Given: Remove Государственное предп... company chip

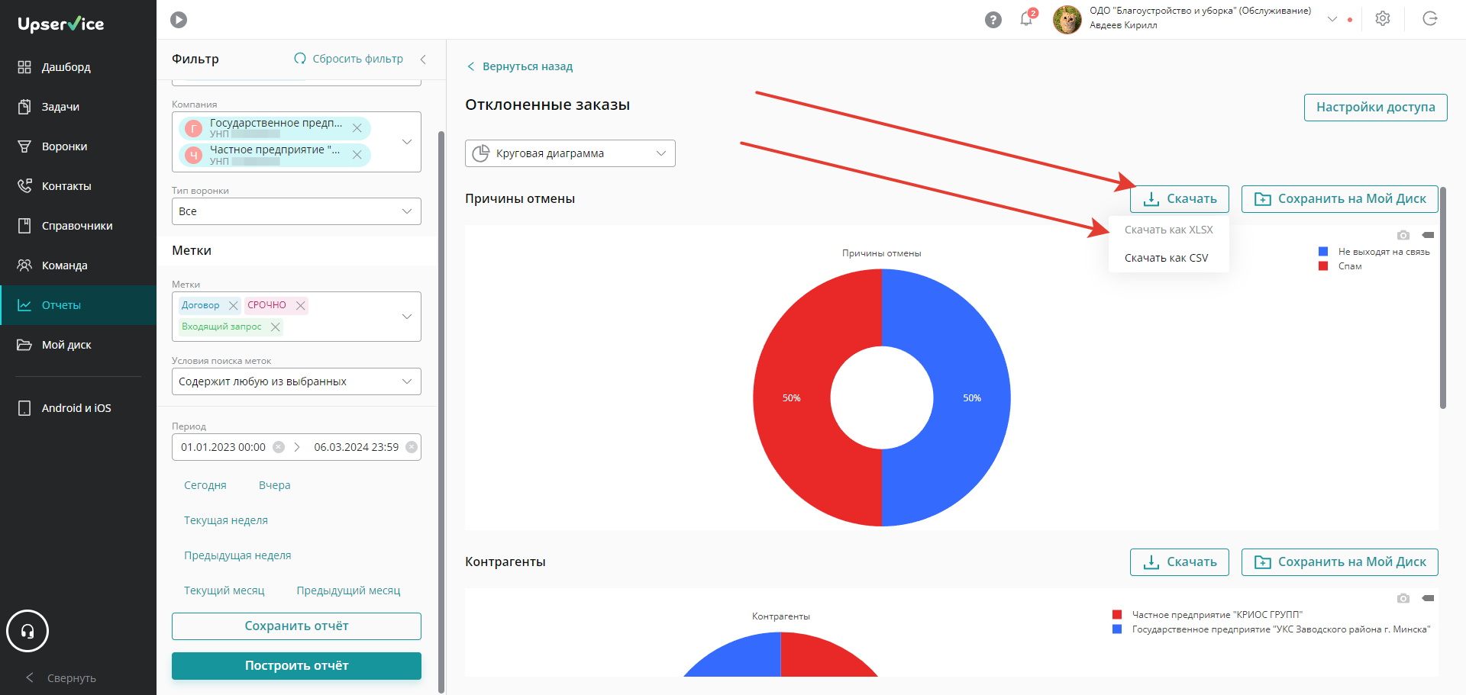Looking at the screenshot, I should click(357, 128).
